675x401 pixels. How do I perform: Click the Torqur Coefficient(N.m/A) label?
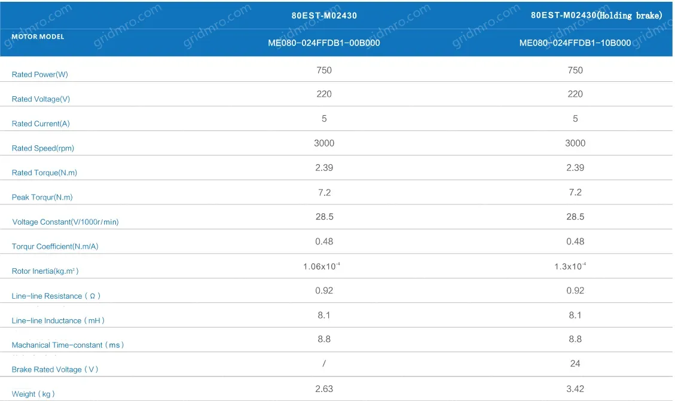pyautogui.click(x=54, y=246)
